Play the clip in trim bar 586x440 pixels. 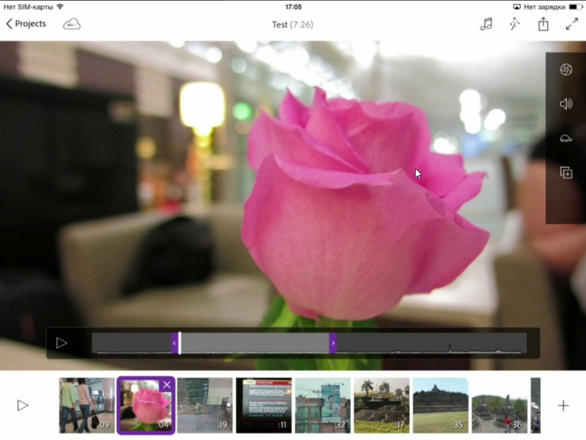[61, 343]
